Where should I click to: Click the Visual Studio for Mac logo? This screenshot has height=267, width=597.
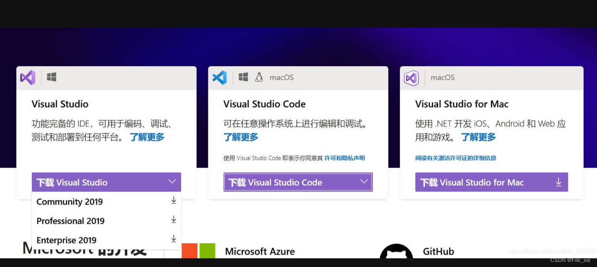click(x=411, y=78)
